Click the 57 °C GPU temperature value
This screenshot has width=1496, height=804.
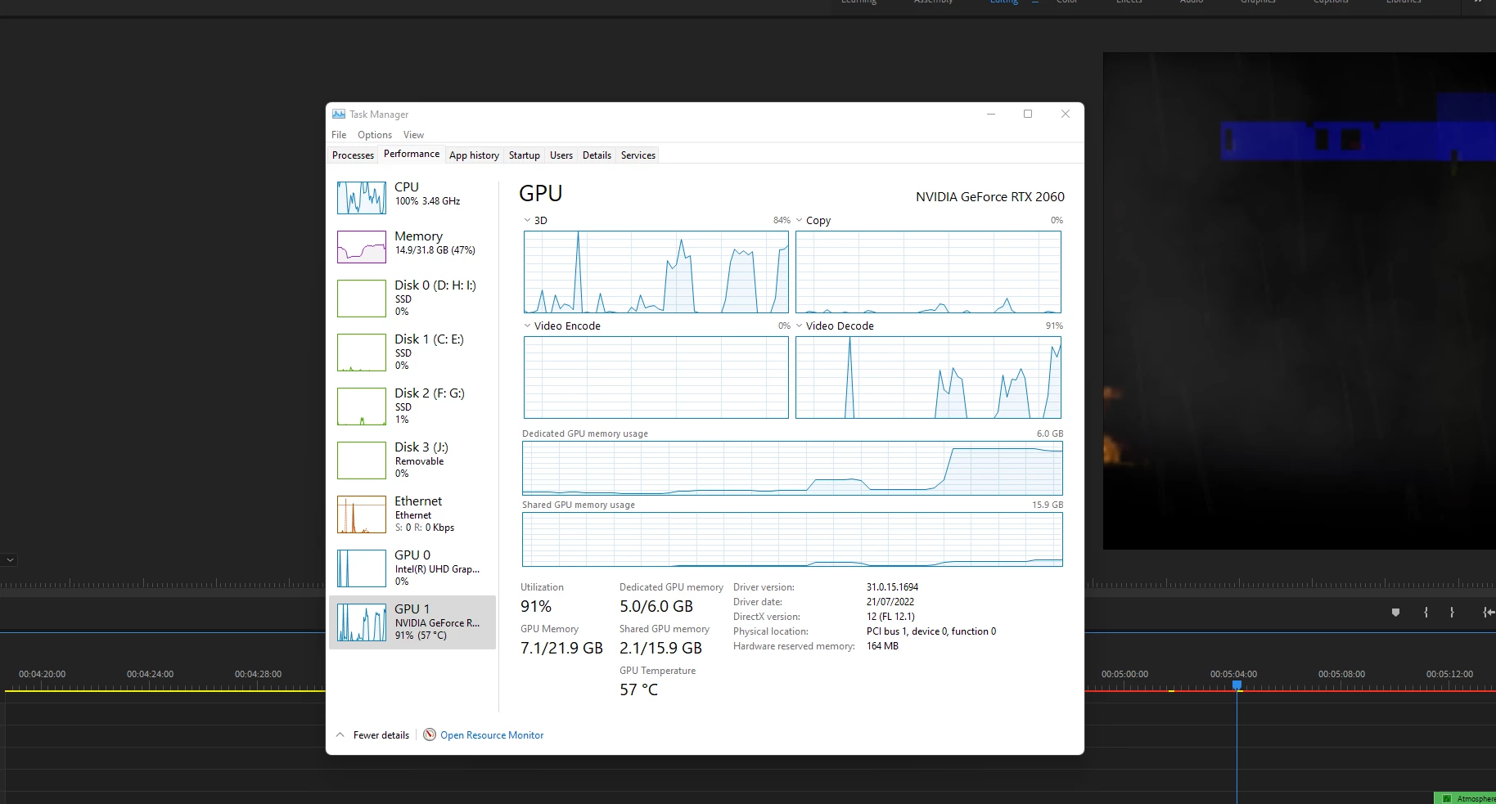coord(638,690)
